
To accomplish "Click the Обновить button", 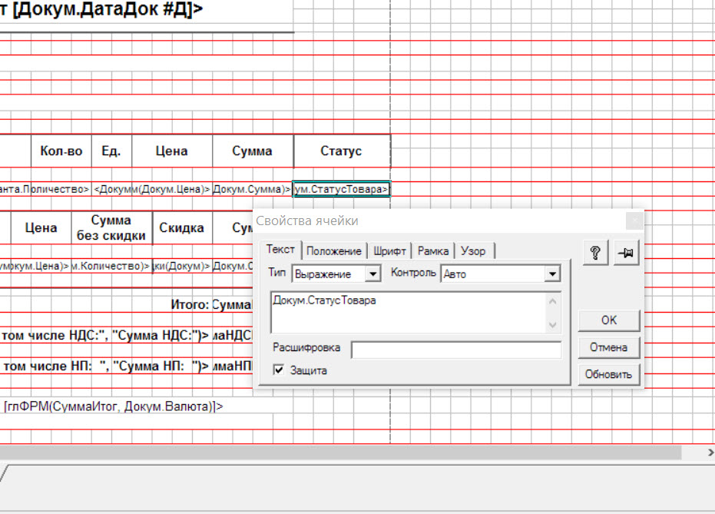I will click(609, 374).
